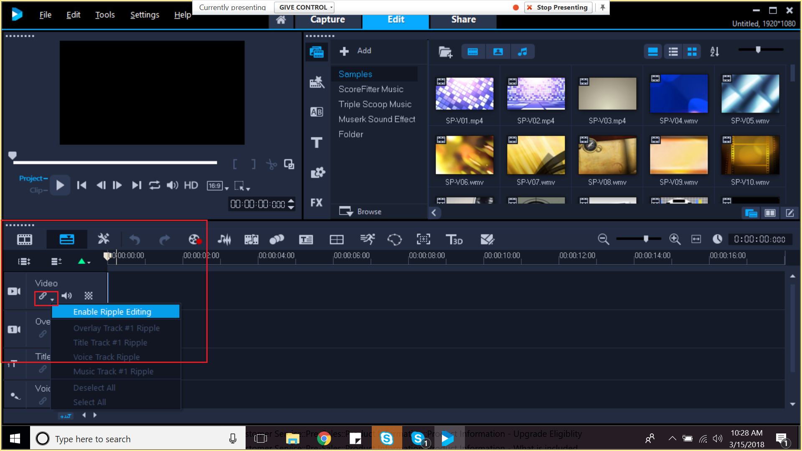Click the Color Grading tool icon
This screenshot has height=451, width=802.
(x=486, y=239)
